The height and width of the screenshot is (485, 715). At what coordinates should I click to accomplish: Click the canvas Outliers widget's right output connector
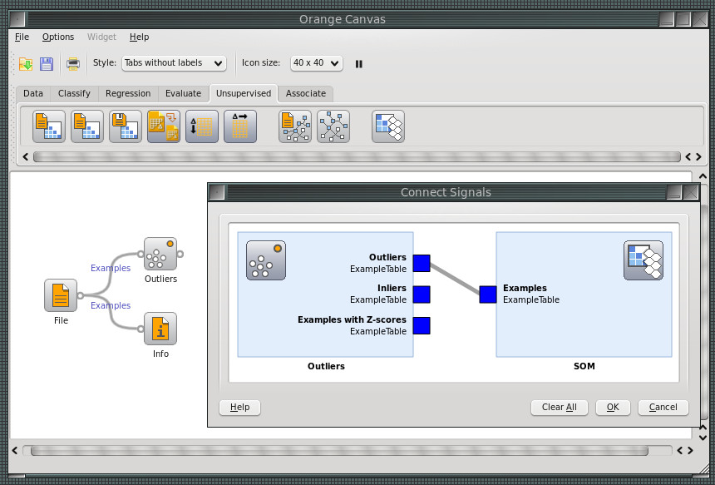point(180,254)
